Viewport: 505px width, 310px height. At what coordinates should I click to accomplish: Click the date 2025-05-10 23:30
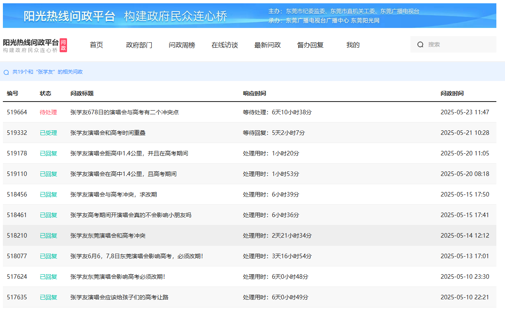coord(465,277)
